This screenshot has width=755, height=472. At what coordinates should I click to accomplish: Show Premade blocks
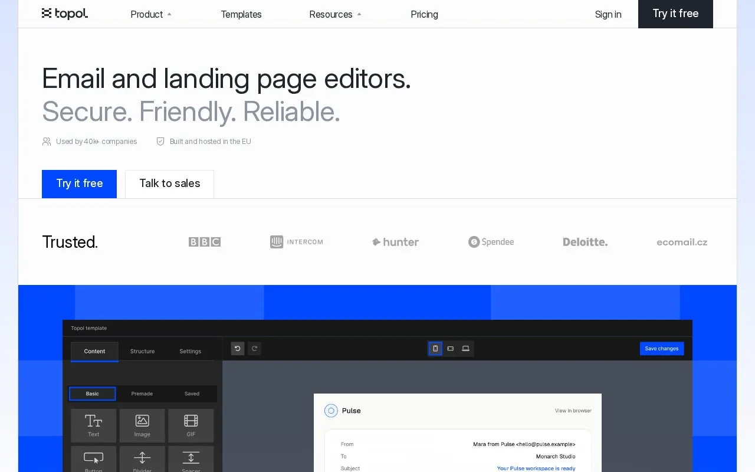pyautogui.click(x=142, y=394)
